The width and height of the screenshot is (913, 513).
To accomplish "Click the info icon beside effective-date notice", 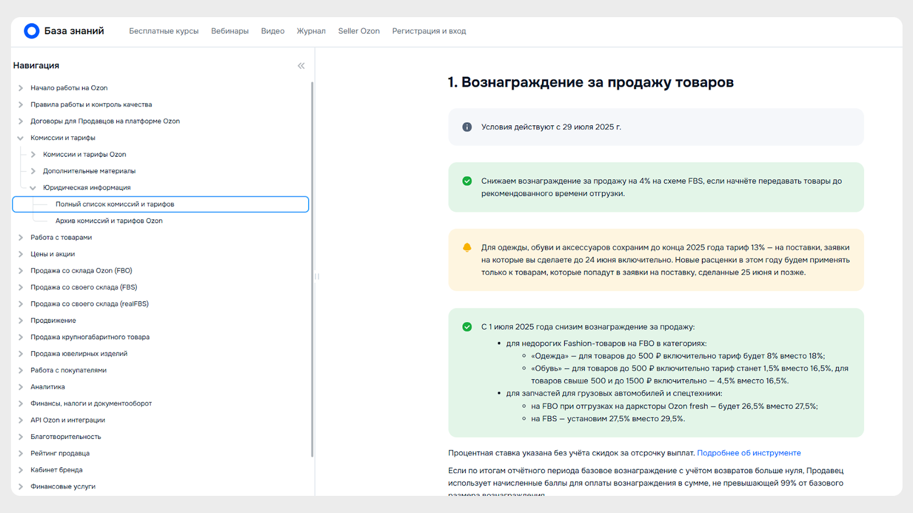I will [x=467, y=127].
